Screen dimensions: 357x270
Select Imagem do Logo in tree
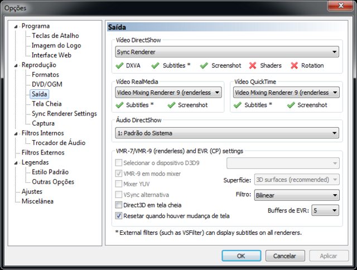[56, 45]
